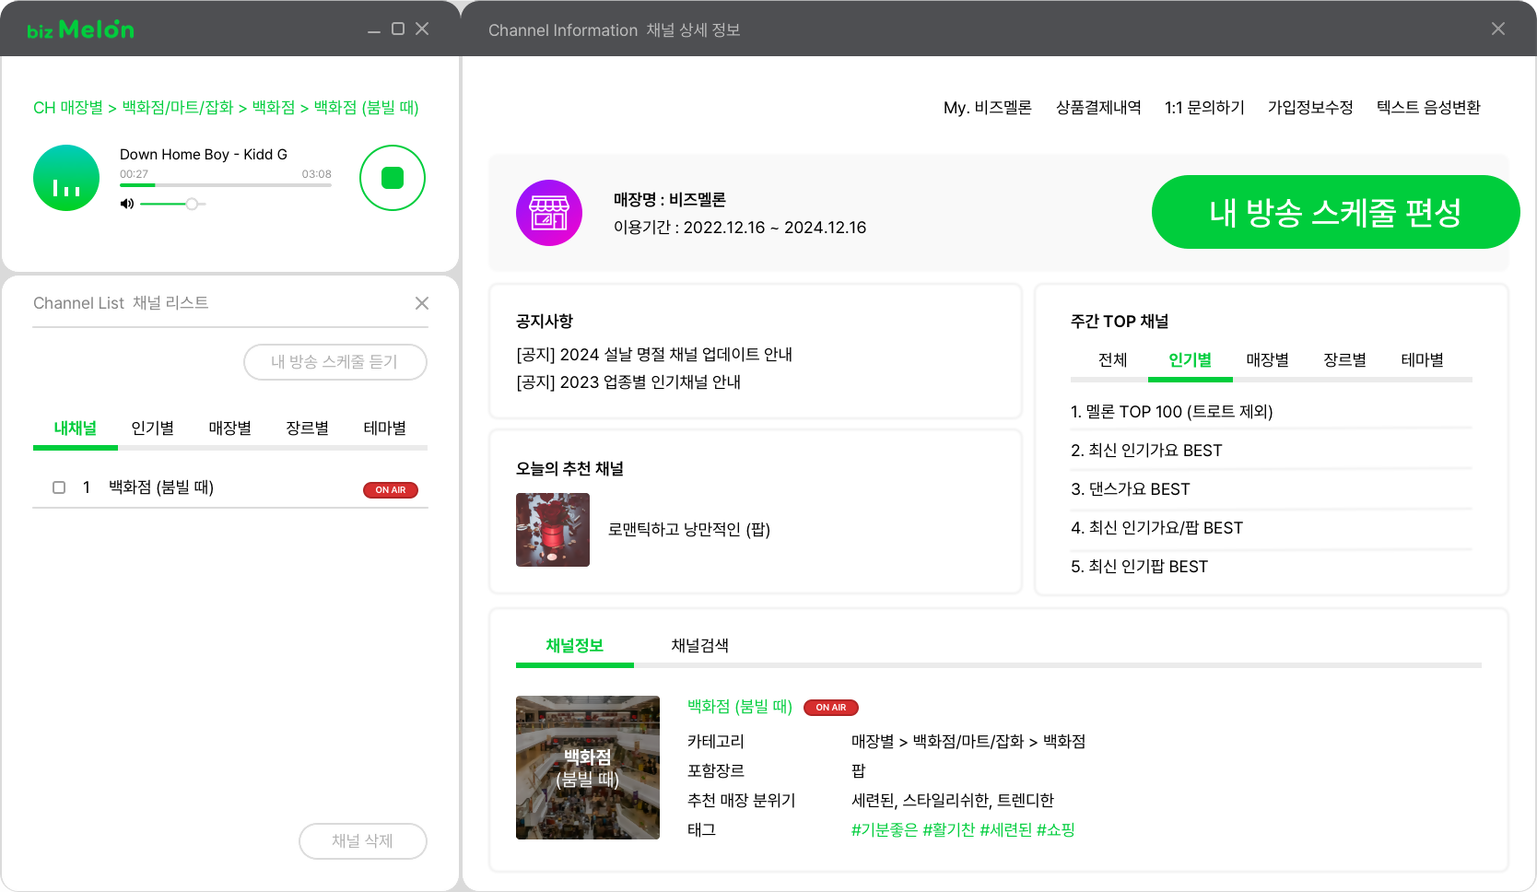This screenshot has height=892, width=1537.
Task: Select 백화점 (붐빌 때) row in channel list
Action: (230, 487)
